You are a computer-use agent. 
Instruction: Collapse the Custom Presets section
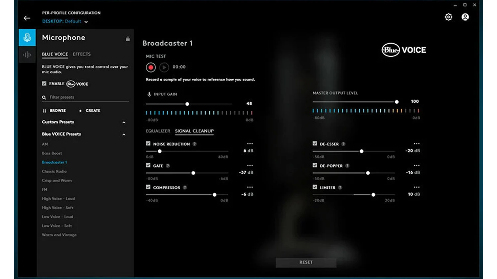[x=124, y=122]
